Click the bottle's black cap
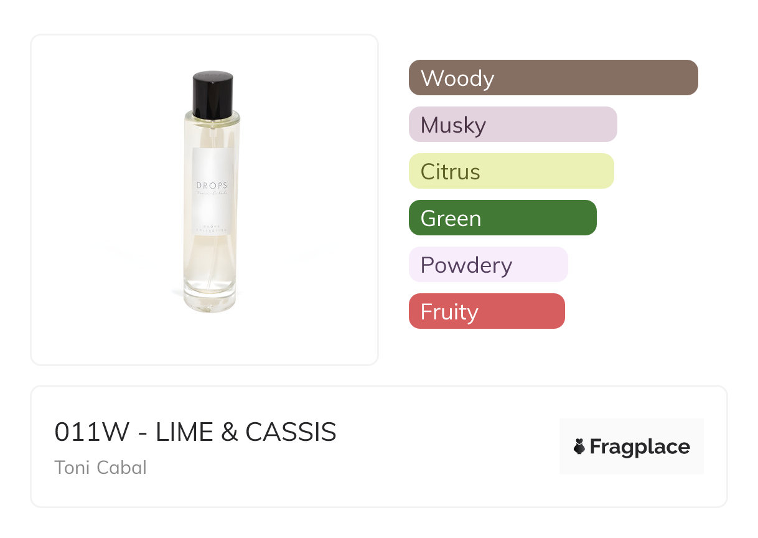758x538 pixels. (x=212, y=95)
